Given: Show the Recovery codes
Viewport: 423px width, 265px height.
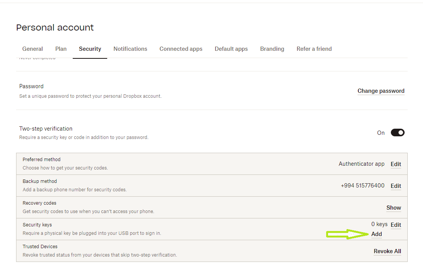Looking at the screenshot, I should click(394, 208).
